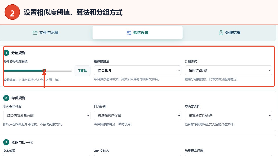Expand the 组内保留依据 dropdown

click(x=47, y=115)
